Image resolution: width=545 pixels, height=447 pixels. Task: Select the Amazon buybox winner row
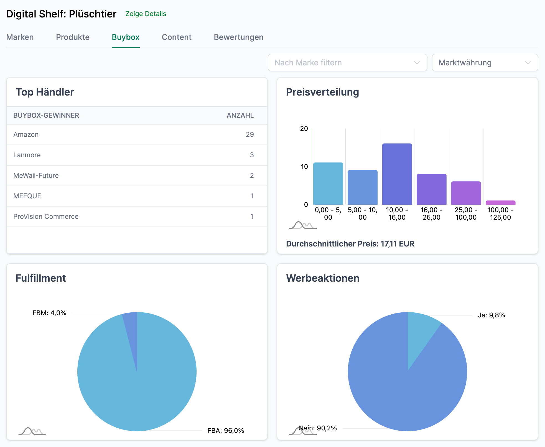[137, 135]
